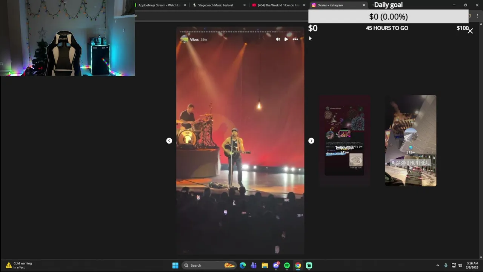Viewport: 483px width, 272px height.
Task: Show hidden system tray icons
Action: pyautogui.click(x=438, y=265)
